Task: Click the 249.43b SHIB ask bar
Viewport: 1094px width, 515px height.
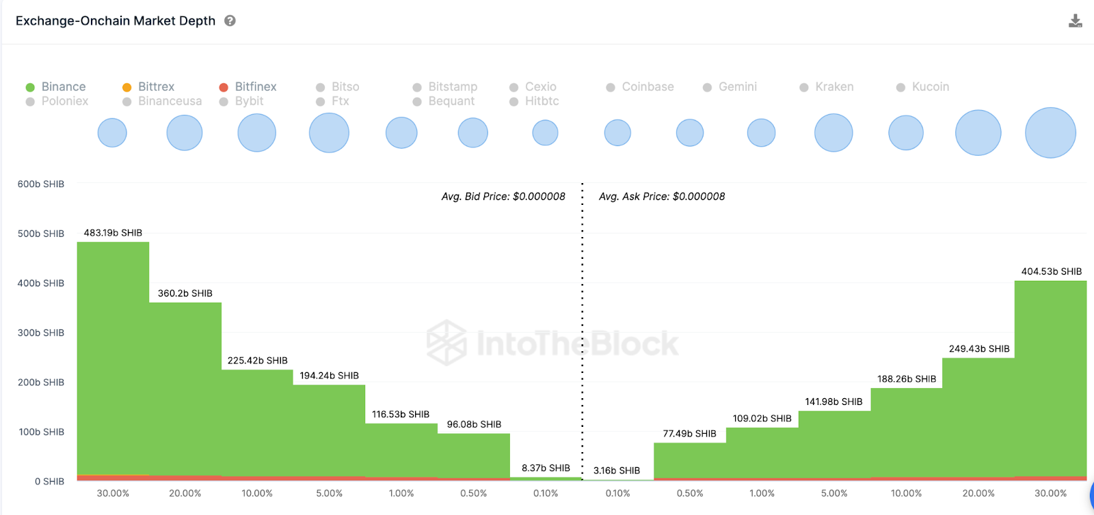Action: tap(978, 417)
